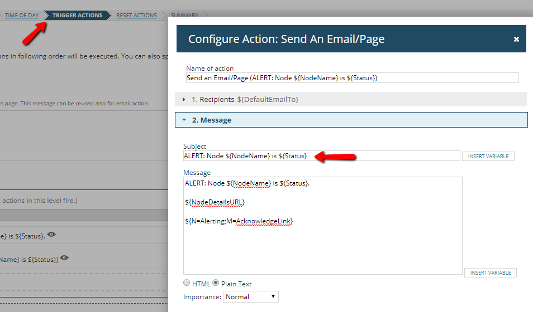Click Insert Variable below the Message box
The height and width of the screenshot is (312, 533).
click(x=490, y=273)
